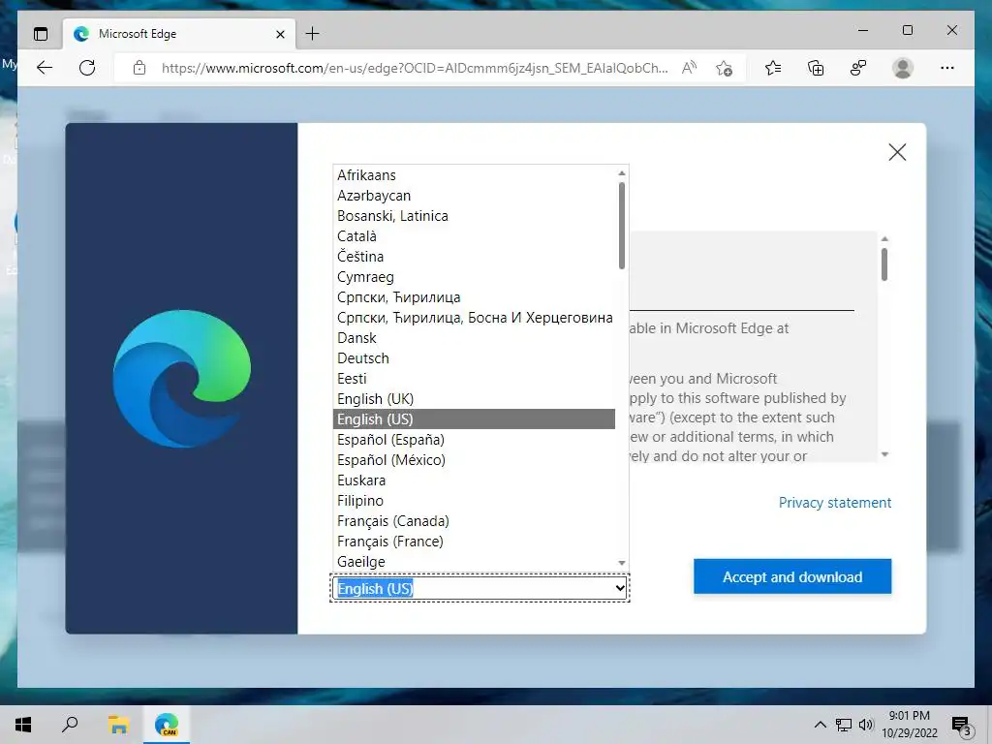
Task: Open network status tray icon
Action: pos(844,725)
